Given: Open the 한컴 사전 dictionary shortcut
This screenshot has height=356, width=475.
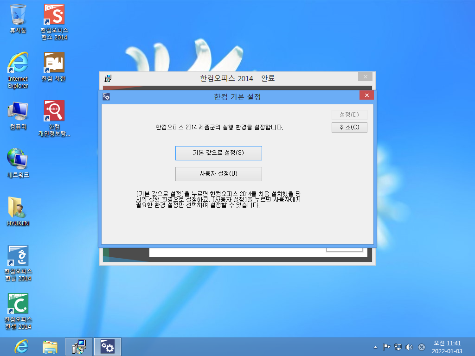Looking at the screenshot, I should click(x=54, y=67).
